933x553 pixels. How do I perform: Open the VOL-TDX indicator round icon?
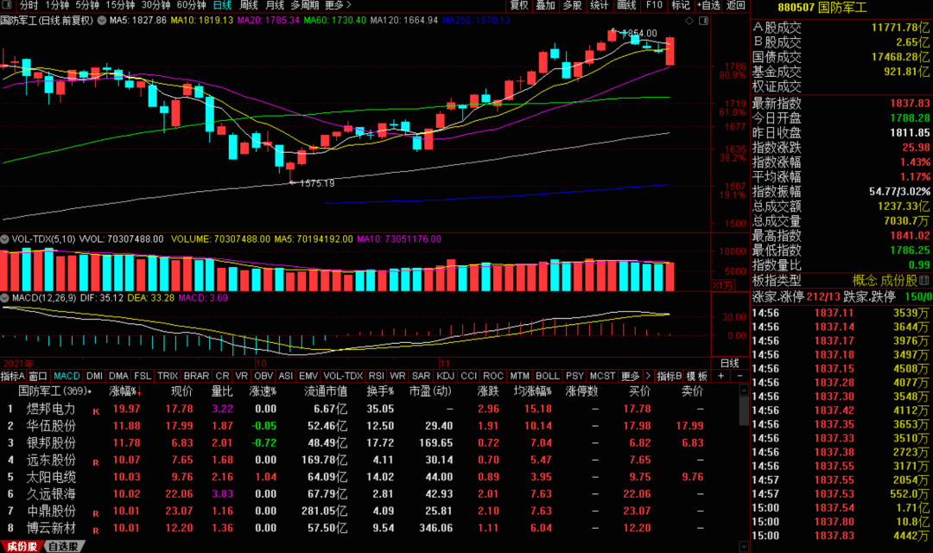pos(5,239)
